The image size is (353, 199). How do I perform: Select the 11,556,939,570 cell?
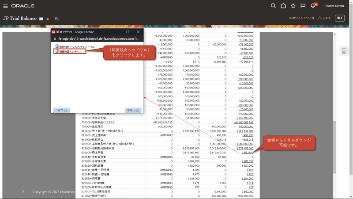[x=190, y=131]
